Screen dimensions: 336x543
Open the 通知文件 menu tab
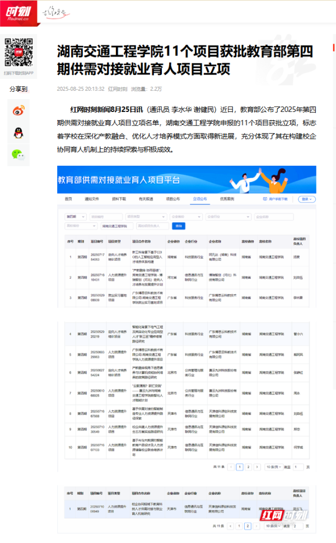tap(91, 199)
